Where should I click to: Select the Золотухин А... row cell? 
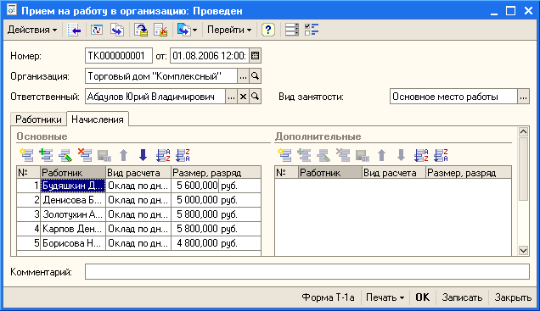coord(73,214)
